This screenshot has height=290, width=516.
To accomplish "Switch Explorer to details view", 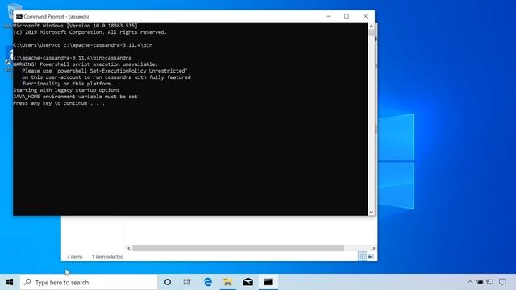I will pyautogui.click(x=362, y=256).
